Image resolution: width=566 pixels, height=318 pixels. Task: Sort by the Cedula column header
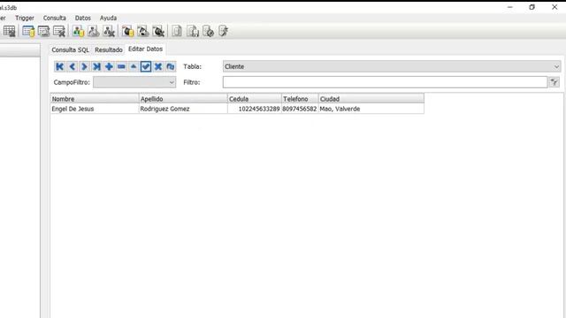coord(255,98)
